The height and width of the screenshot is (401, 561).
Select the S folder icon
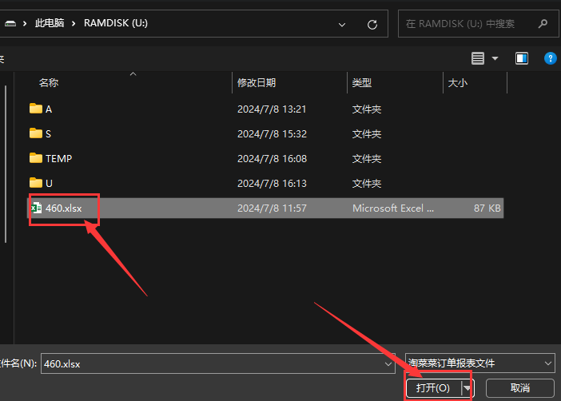(35, 133)
